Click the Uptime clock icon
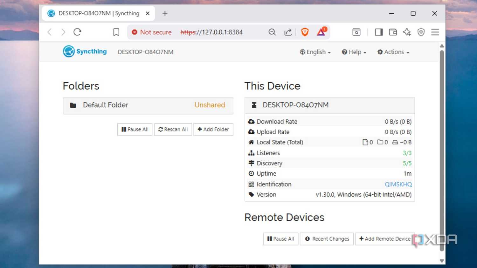 click(251, 174)
